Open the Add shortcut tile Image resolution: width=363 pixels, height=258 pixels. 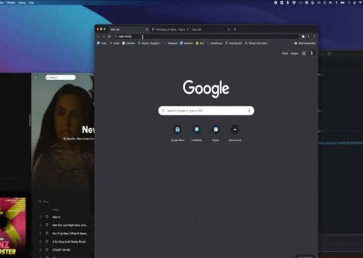pos(234,130)
